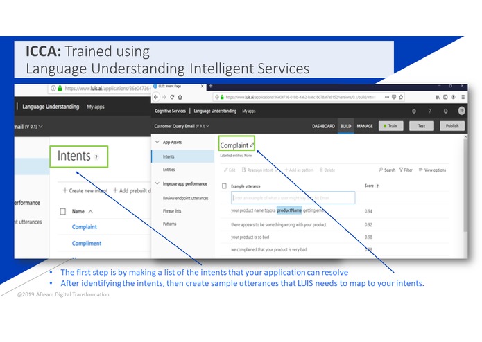482x342 pixels.
Task: Open the Compliment intent link
Action: [87, 244]
